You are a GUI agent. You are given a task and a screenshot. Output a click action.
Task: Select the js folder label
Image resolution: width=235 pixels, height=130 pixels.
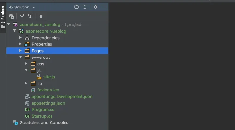[x=39, y=71]
